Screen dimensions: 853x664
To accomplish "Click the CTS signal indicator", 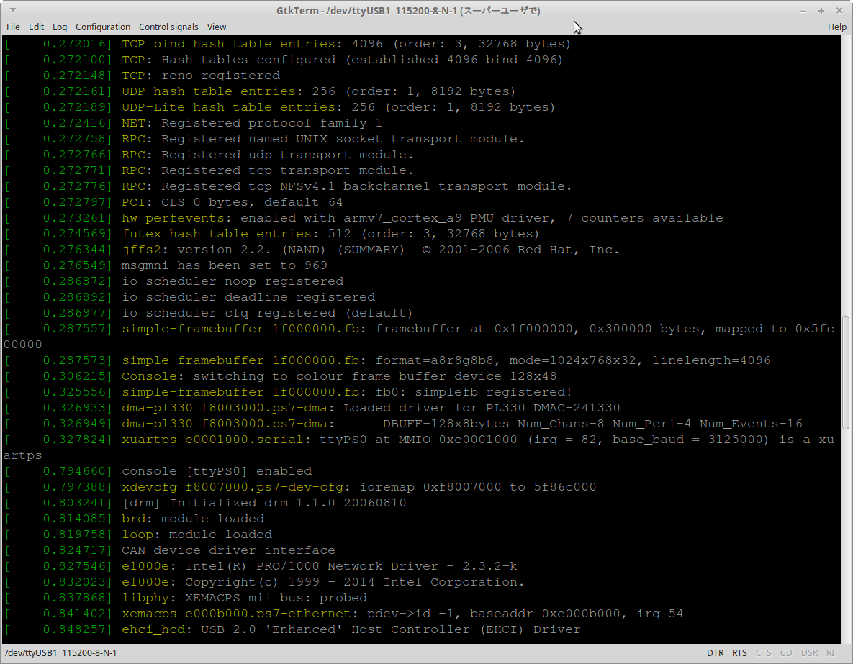I will tap(763, 652).
